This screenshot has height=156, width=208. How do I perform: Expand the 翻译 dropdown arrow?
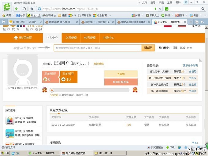pos(187,15)
